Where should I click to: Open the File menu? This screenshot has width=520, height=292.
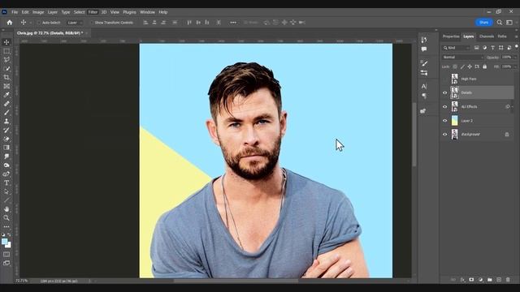[15, 12]
